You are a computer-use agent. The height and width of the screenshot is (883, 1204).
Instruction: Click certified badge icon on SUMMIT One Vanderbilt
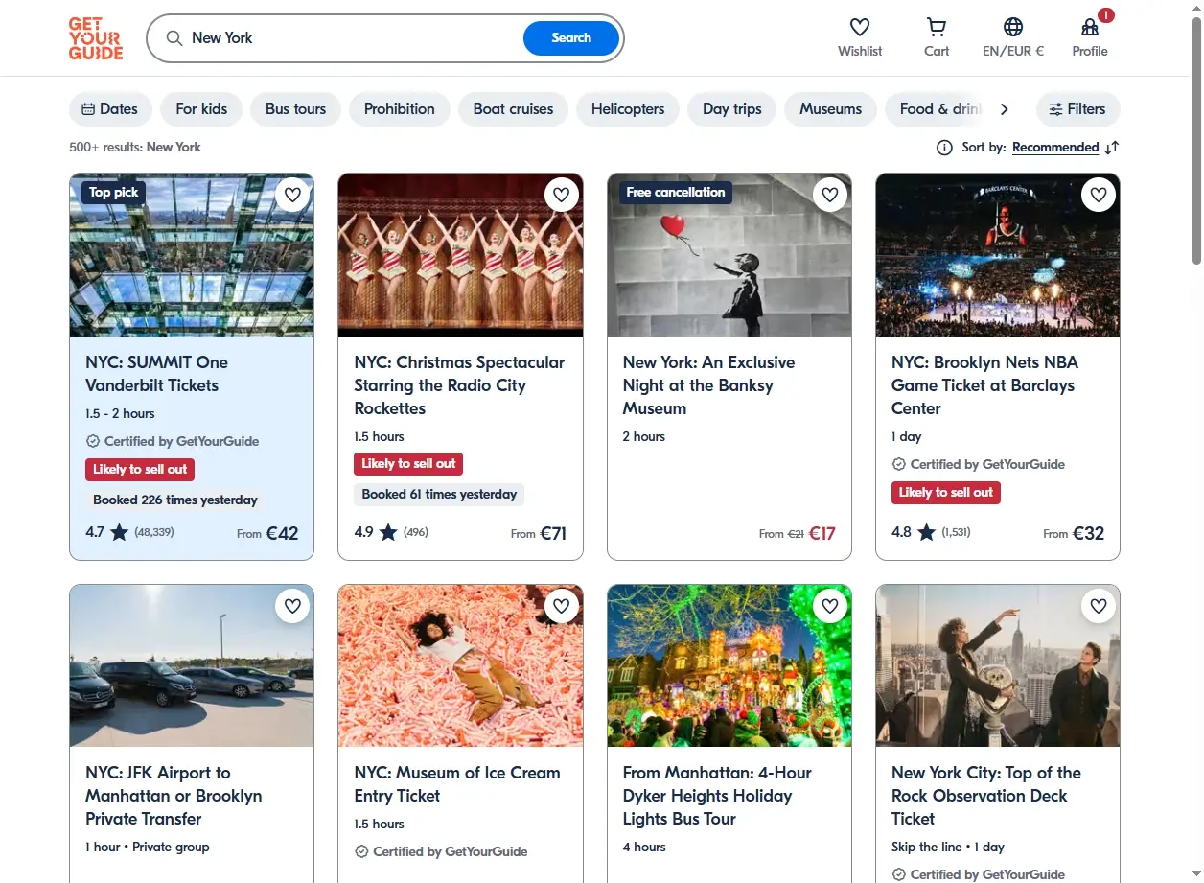click(93, 442)
